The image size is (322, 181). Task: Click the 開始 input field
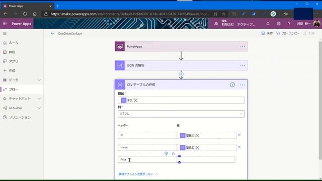click(181, 100)
